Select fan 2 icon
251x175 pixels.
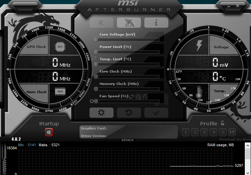pos(145,97)
